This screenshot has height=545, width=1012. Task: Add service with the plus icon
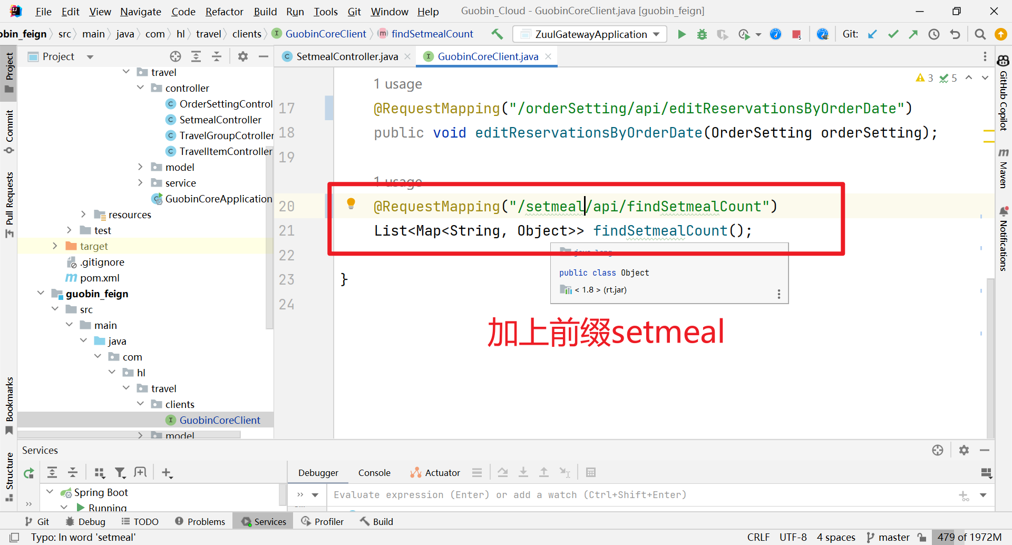click(x=167, y=473)
